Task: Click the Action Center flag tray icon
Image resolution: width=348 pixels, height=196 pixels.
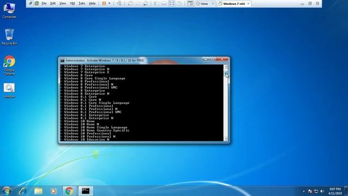Action: [x=310, y=191]
